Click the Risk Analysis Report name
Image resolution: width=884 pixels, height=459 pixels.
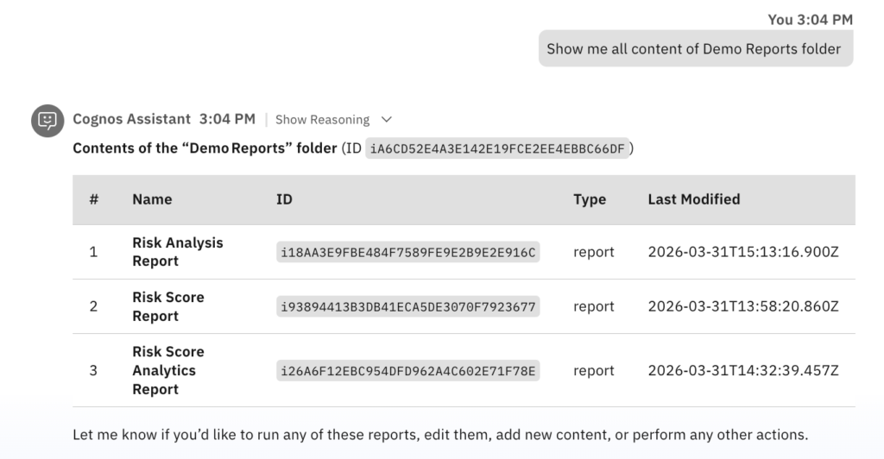(x=177, y=252)
